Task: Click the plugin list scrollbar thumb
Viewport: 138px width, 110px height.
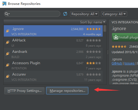Action: [x=105, y=28]
